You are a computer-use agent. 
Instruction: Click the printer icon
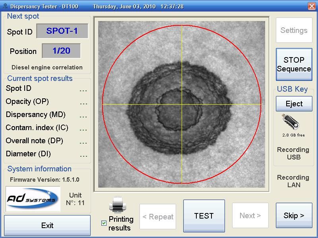pyautogui.click(x=118, y=205)
